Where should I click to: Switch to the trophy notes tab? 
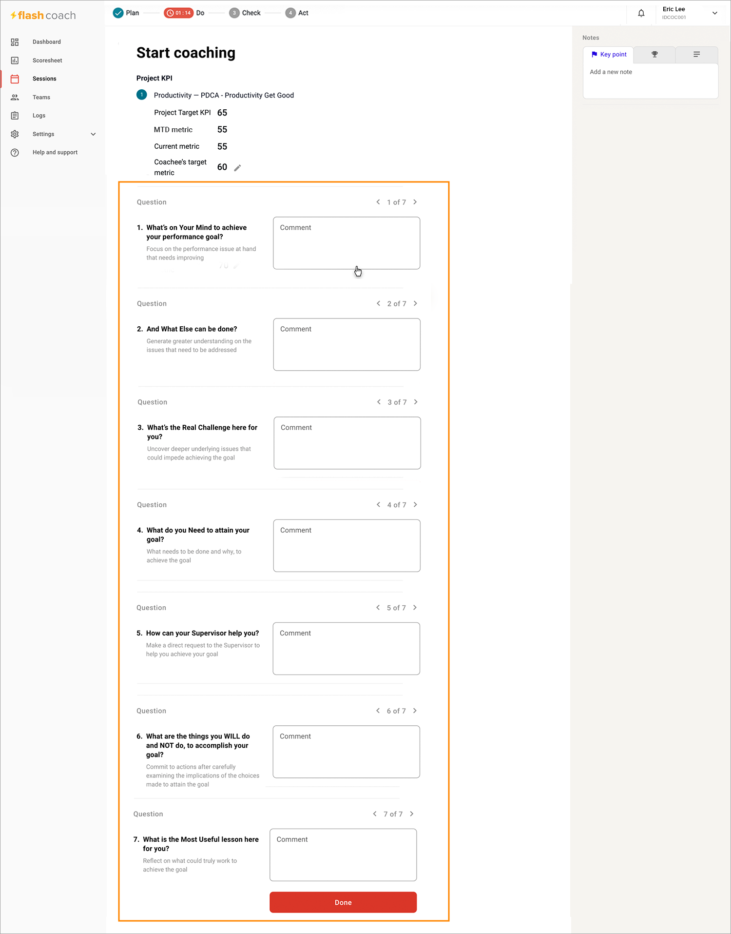tap(654, 55)
